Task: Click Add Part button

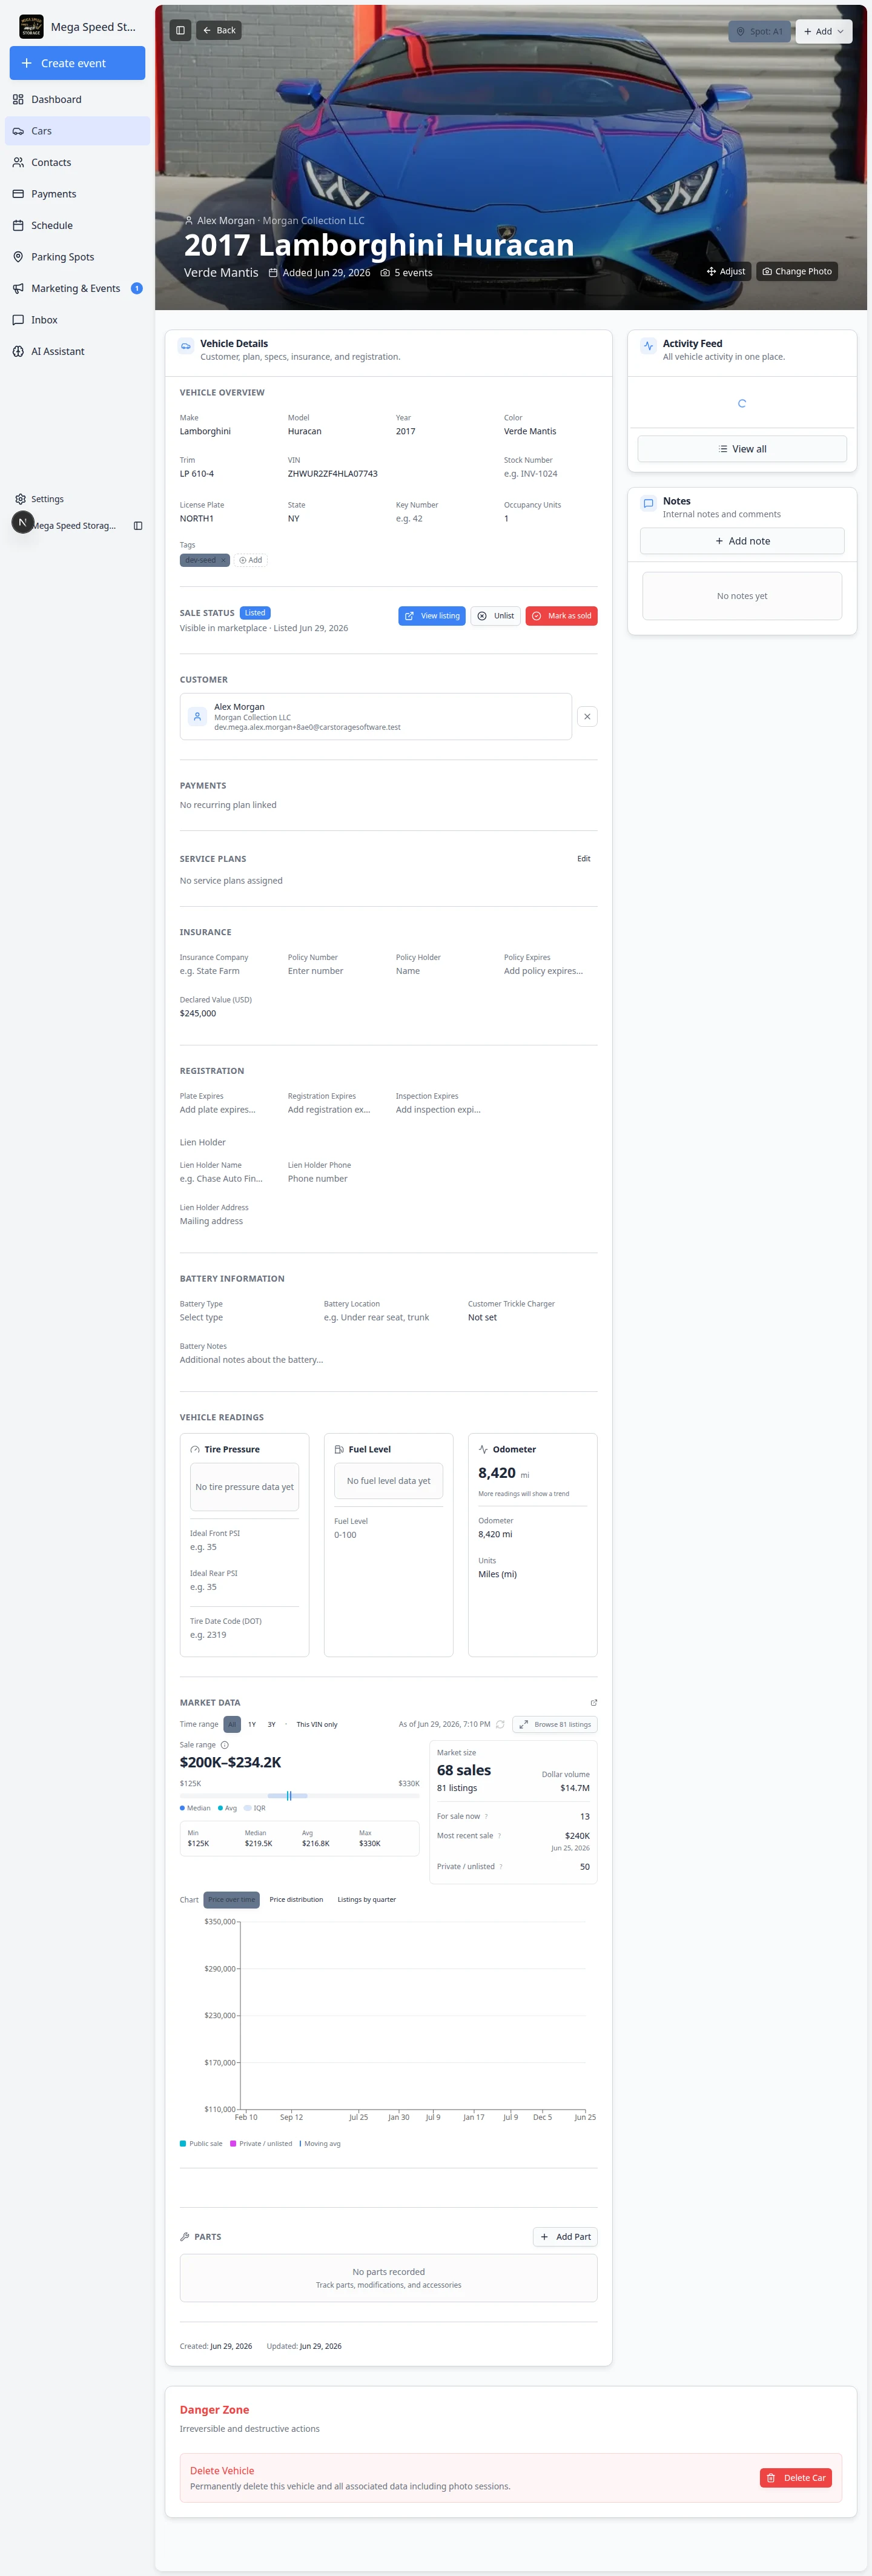Action: click(565, 2237)
